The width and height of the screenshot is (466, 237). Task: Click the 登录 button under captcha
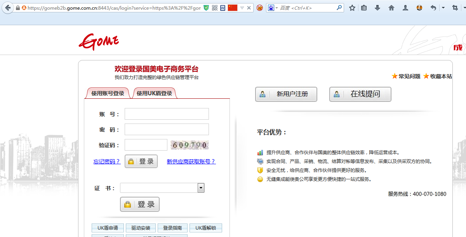pos(141,161)
